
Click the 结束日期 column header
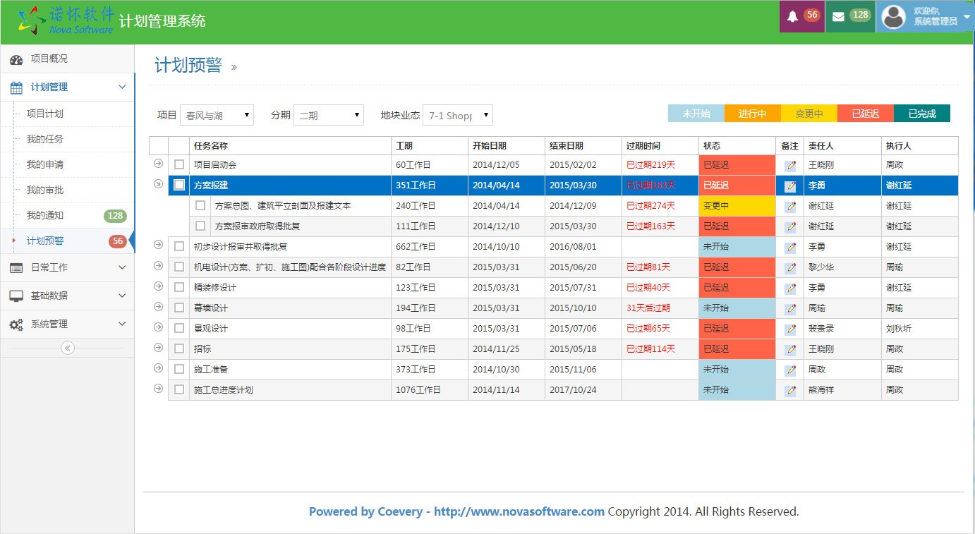click(x=567, y=146)
